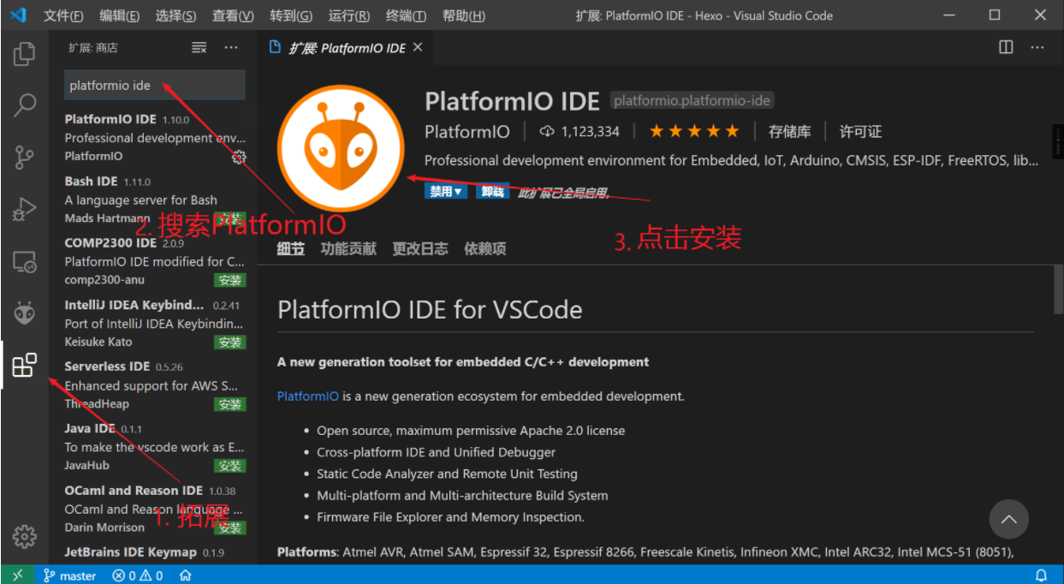Select Serverless IDE in extension list

tap(155, 385)
